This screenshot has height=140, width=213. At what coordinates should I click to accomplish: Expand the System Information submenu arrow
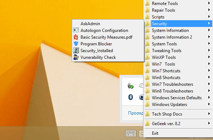point(209,30)
